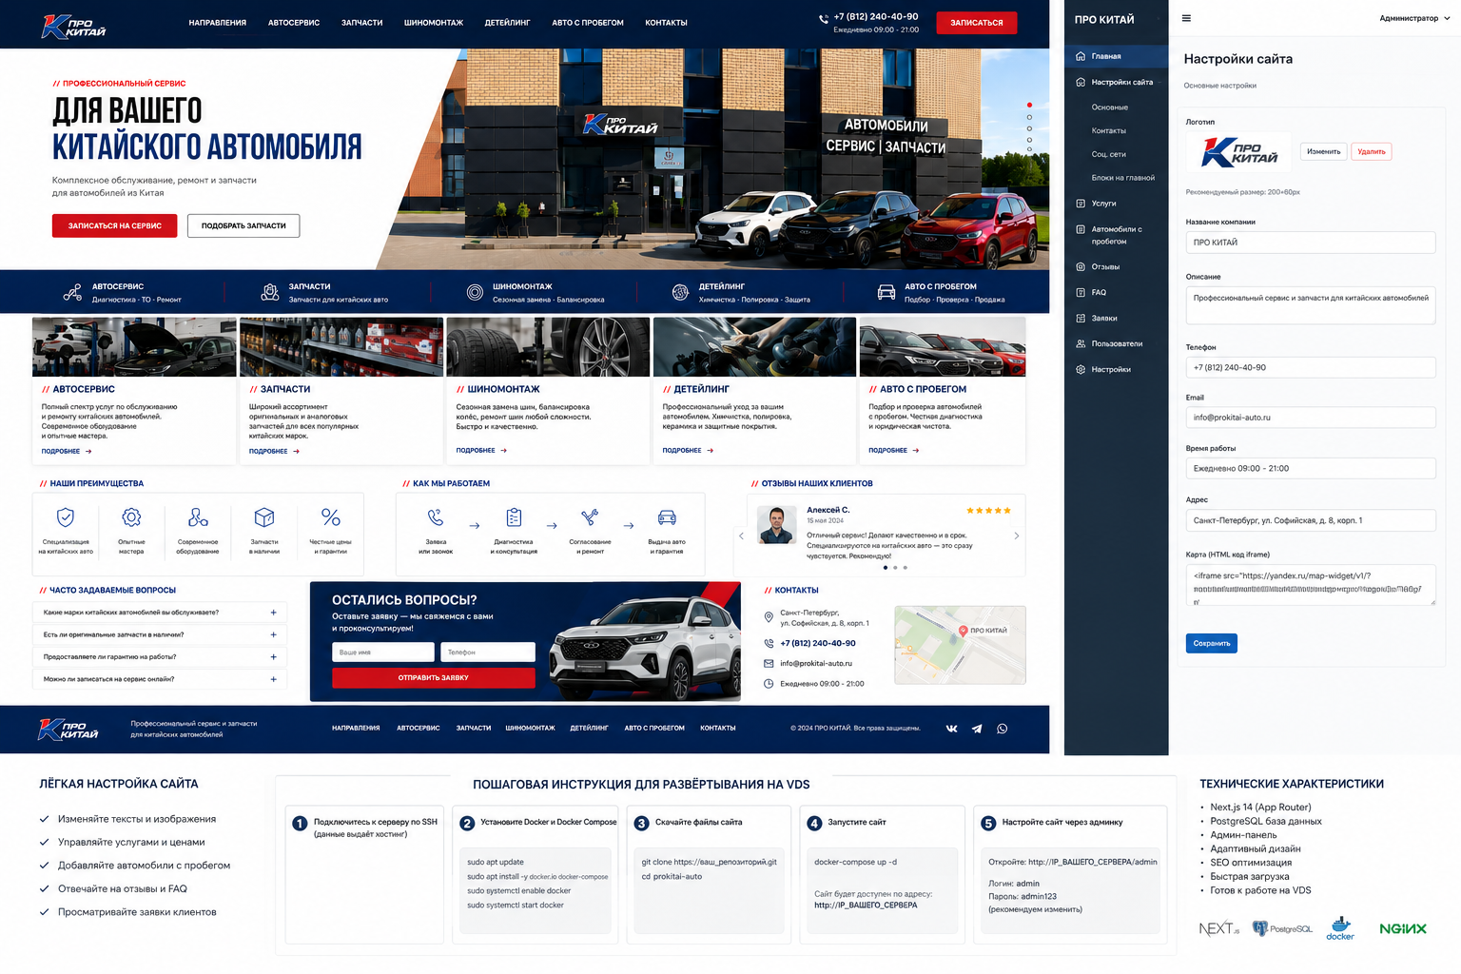Expand FAQ question about гарантию на работы
This screenshot has height=974, width=1461.
point(160,656)
